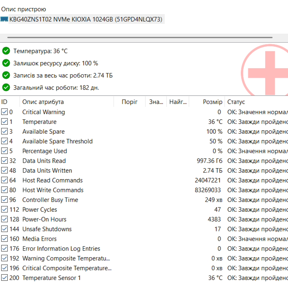Viewport: 288px width, 288px height.
Task: Click the horizontal scrollbar under device list
Action: point(140,37)
